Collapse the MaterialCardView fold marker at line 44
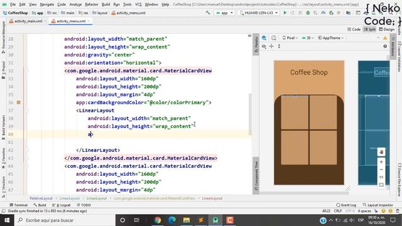Image resolution: width=402 pixels, height=226 pixels. [27, 166]
